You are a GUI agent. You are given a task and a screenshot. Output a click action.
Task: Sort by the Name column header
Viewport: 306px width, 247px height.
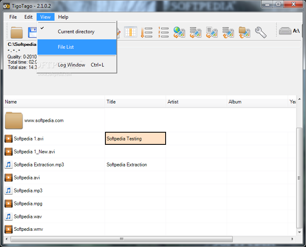pos(54,102)
